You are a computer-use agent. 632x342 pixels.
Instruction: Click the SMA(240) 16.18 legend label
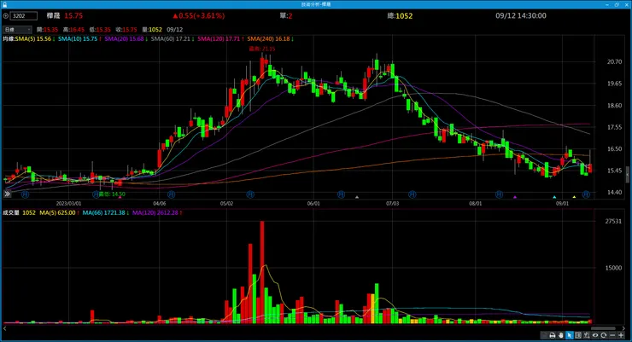268,39
